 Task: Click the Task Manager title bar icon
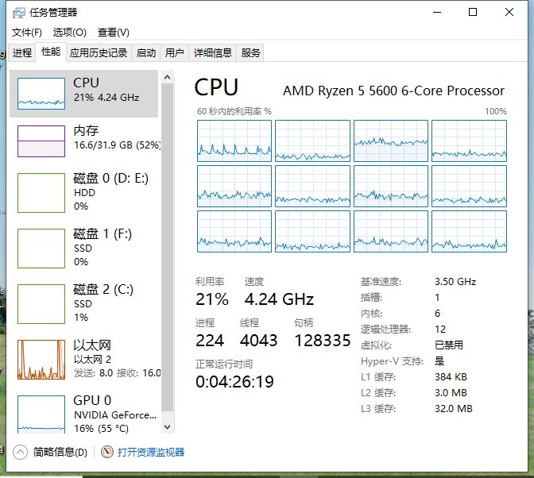pos(18,12)
